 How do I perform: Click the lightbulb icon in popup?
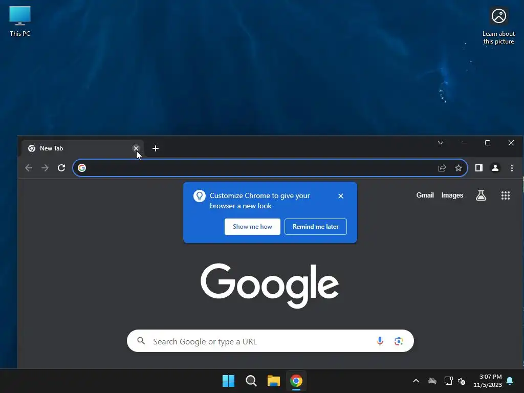coord(200,196)
